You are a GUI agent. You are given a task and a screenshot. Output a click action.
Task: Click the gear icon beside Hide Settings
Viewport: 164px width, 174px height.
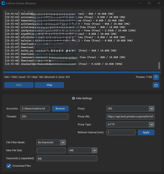[74, 98]
